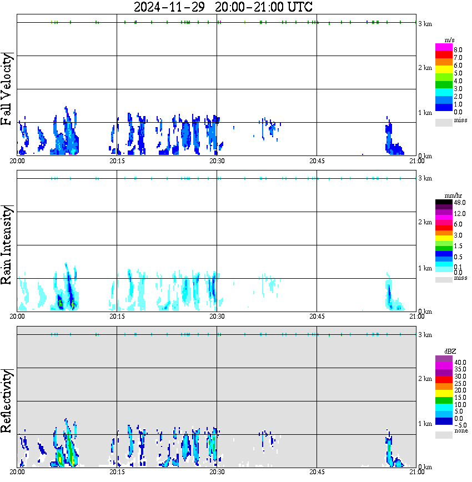472x482 pixels.
Task: Pick the gray miss swatch in Rain Intensity legend
Action: [444, 279]
